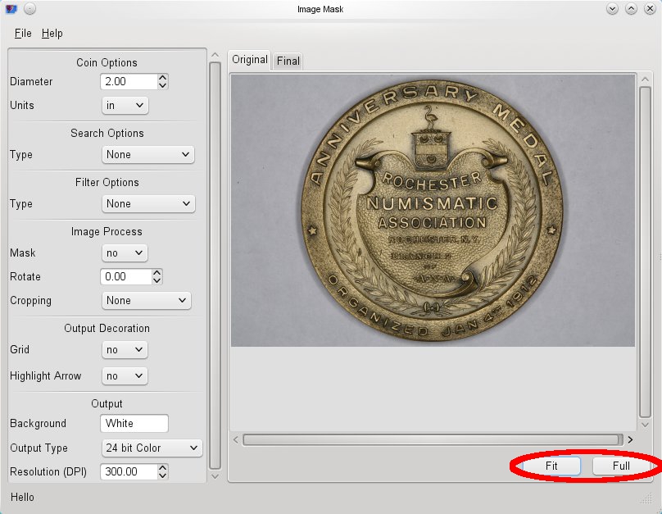Minimize the Image Mask window
Viewport: 662px width, 514px height.
tap(612, 9)
